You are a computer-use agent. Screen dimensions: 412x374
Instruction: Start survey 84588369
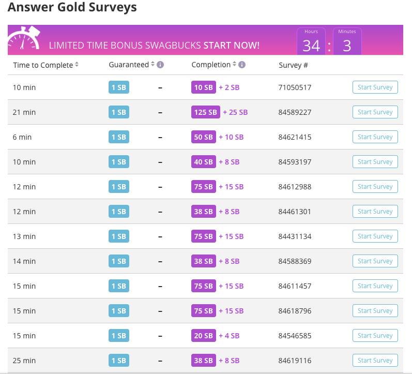point(375,261)
